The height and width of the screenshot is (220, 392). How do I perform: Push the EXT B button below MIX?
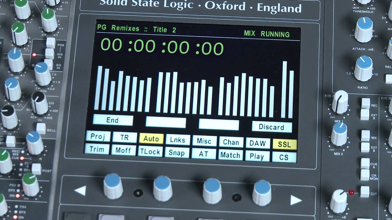coord(365,147)
